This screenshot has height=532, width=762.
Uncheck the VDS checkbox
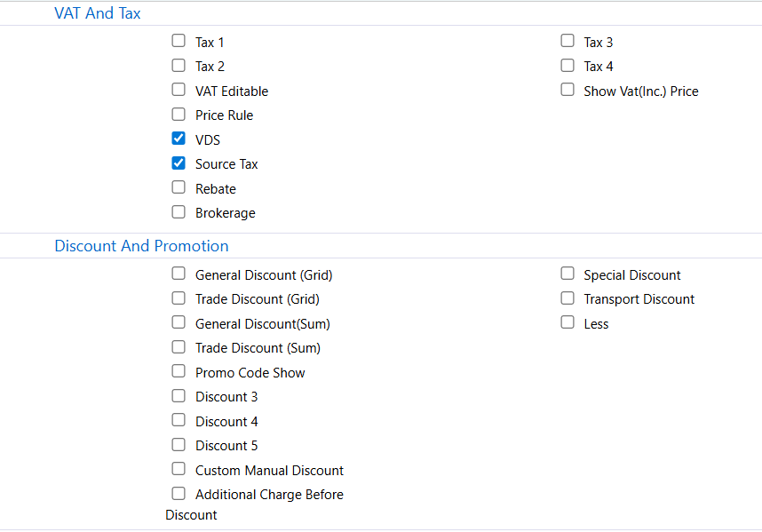click(179, 139)
